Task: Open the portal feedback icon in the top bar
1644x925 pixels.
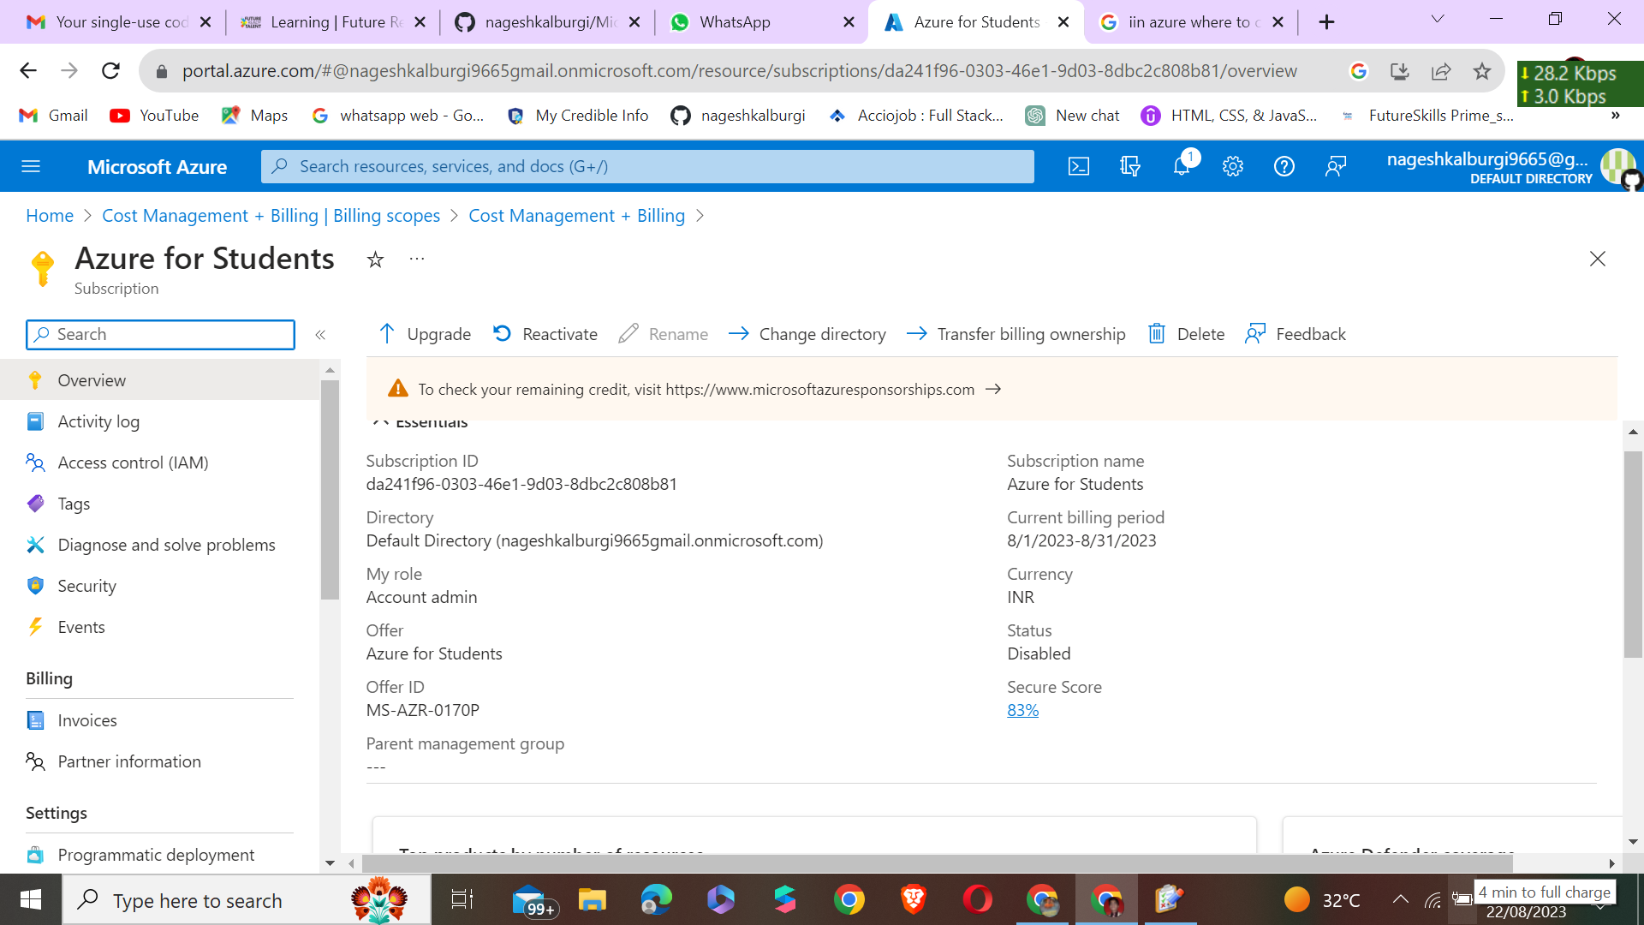Action: coord(1336,166)
